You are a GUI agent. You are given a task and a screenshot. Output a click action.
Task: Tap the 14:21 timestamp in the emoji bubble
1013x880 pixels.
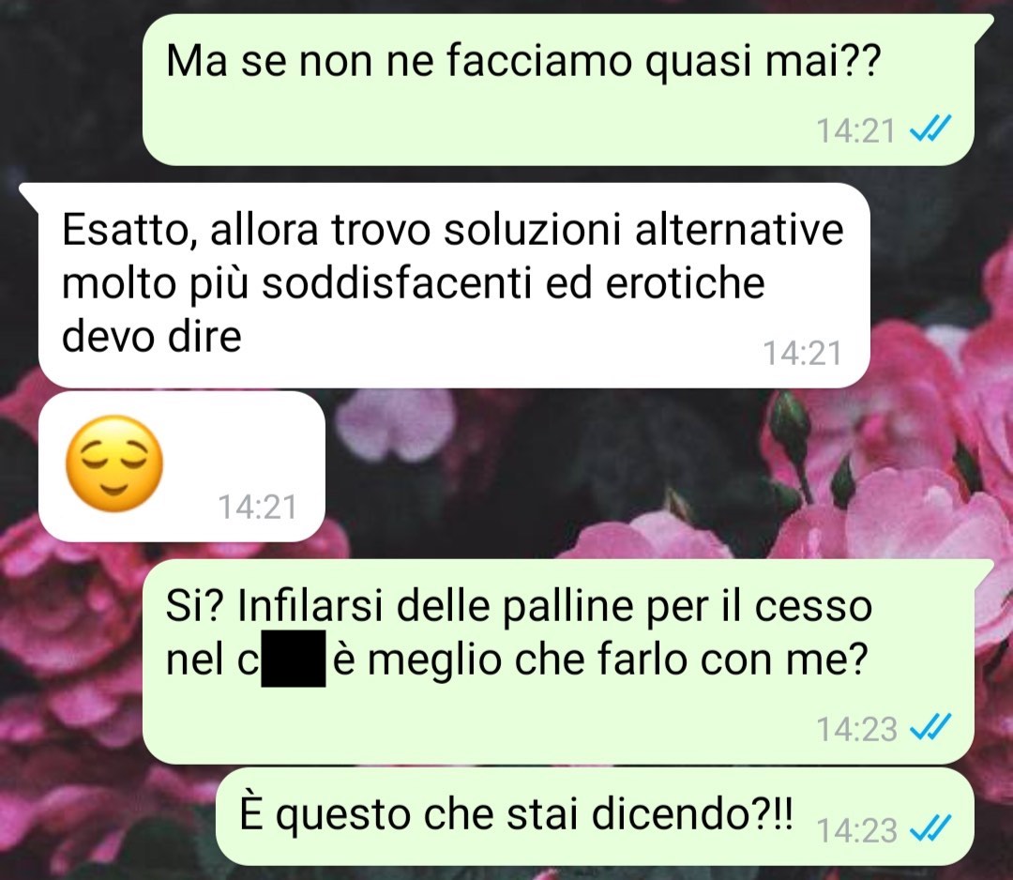click(257, 507)
